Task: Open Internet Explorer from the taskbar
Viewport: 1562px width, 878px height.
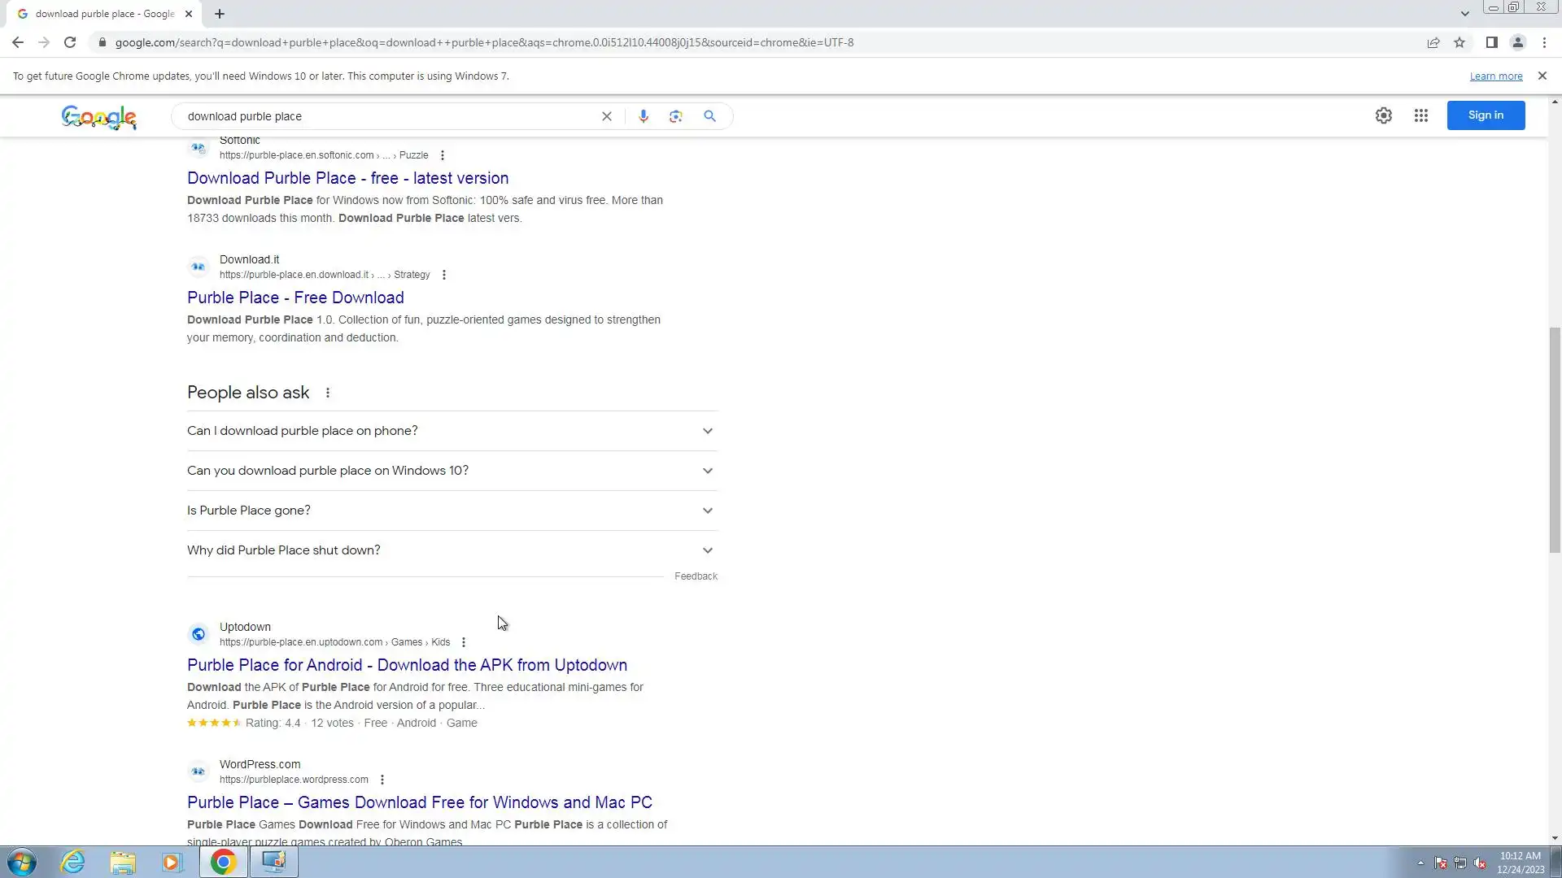Action: click(73, 862)
